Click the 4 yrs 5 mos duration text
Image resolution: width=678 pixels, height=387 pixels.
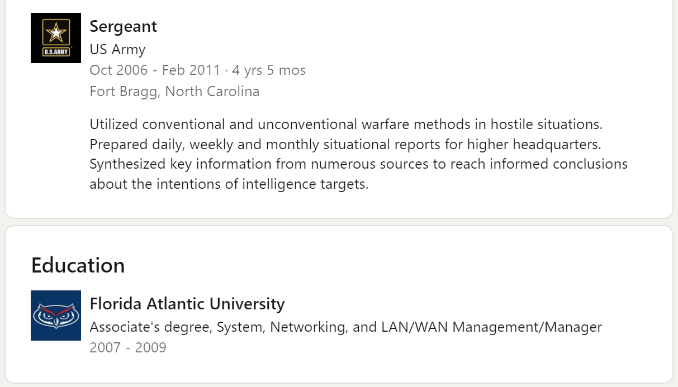(269, 70)
